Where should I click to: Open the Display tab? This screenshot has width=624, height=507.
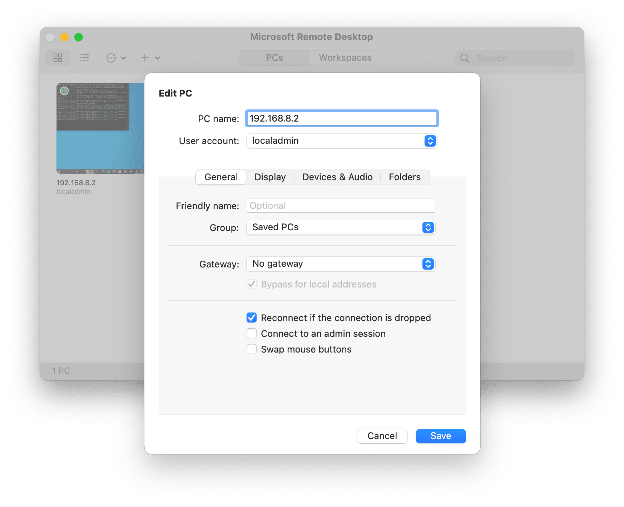pyautogui.click(x=270, y=177)
